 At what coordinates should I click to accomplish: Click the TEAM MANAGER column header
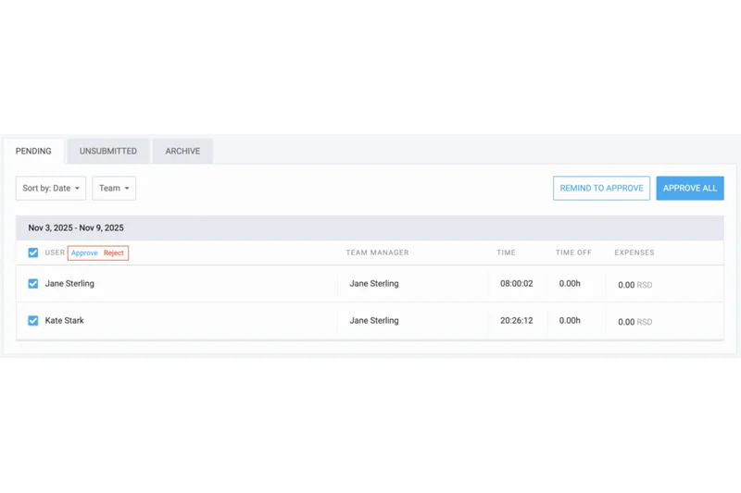click(377, 253)
